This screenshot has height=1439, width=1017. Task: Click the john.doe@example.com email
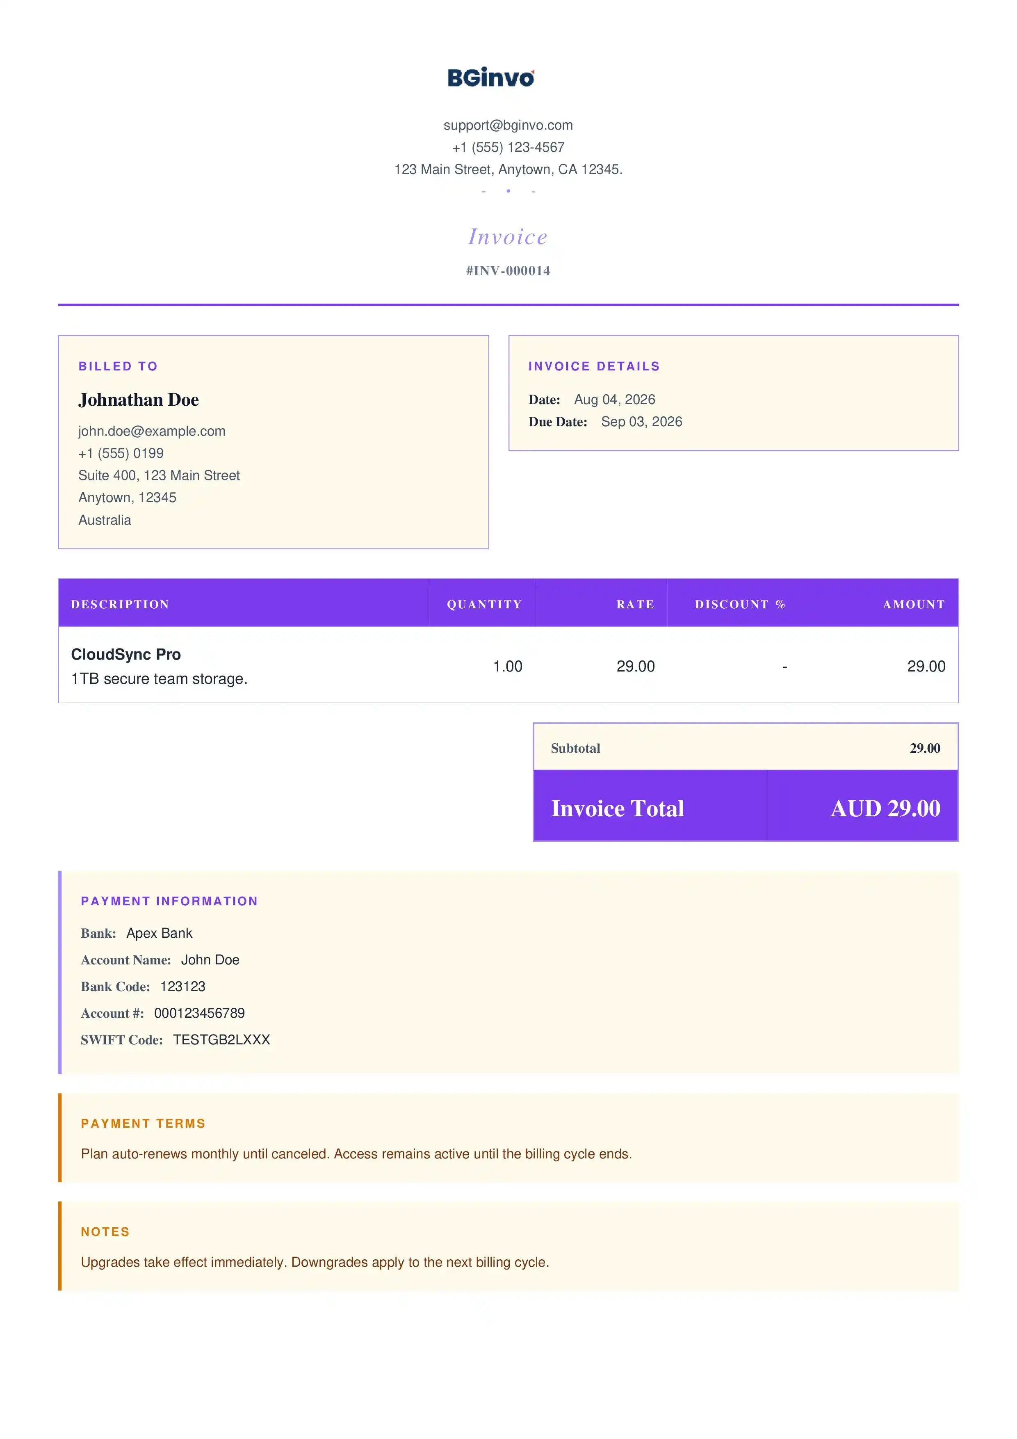[152, 431]
